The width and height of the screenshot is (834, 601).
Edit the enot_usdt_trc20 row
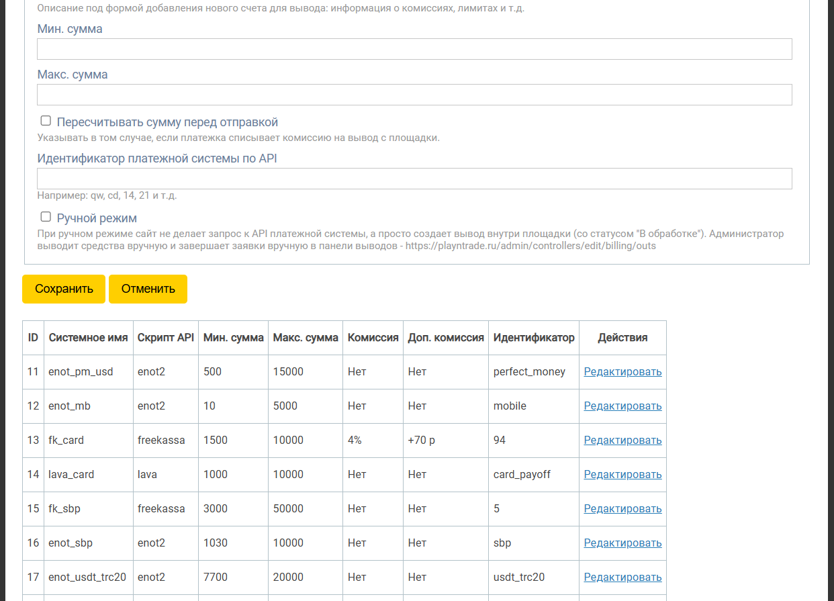coord(622,577)
